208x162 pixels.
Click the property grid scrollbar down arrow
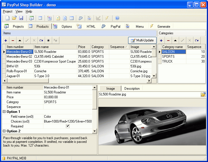point(94,131)
